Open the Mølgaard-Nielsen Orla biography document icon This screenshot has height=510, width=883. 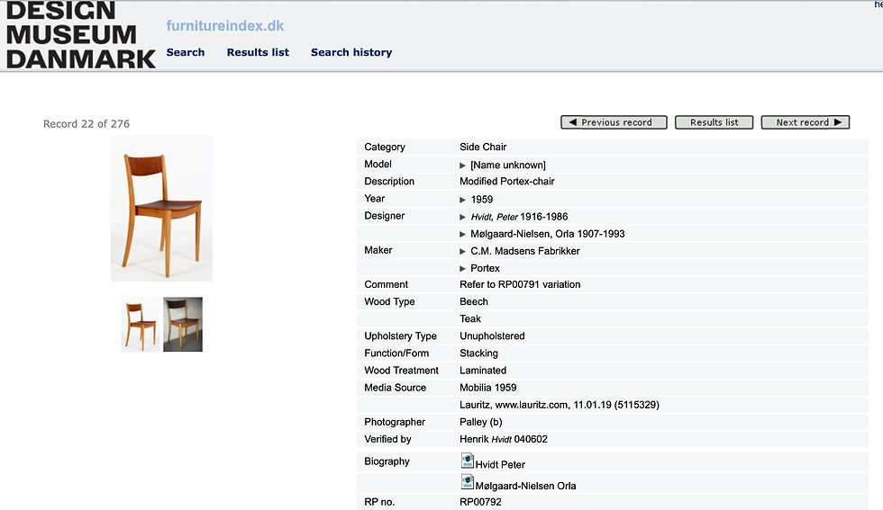click(467, 482)
